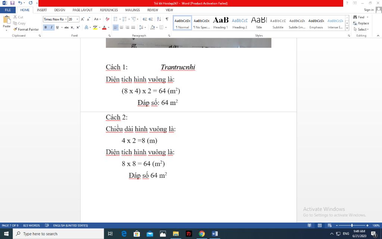Apply the Normal style
The image size is (382, 239).
(x=182, y=23)
